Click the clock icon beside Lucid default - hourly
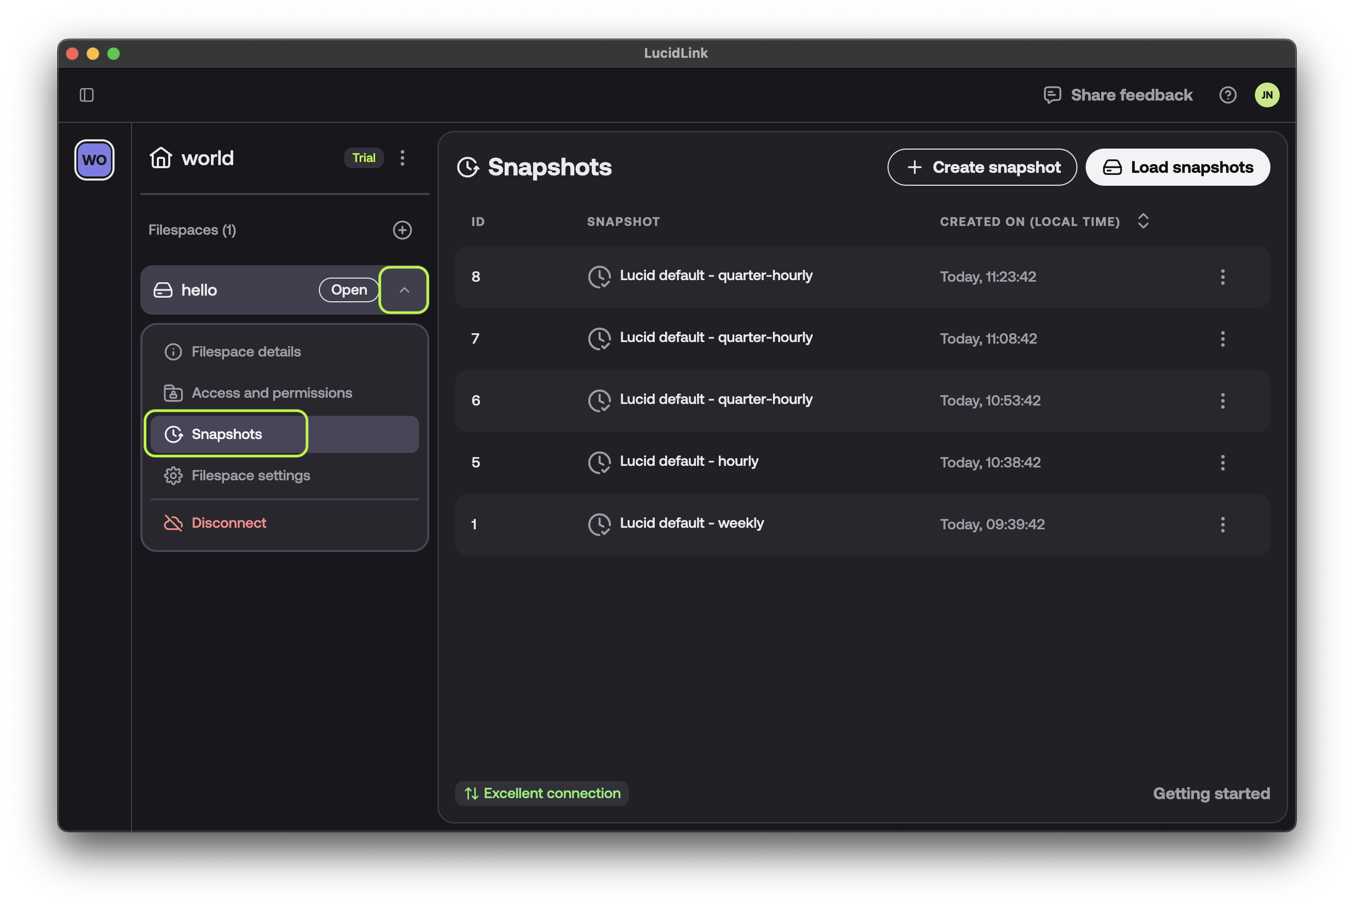 point(600,463)
